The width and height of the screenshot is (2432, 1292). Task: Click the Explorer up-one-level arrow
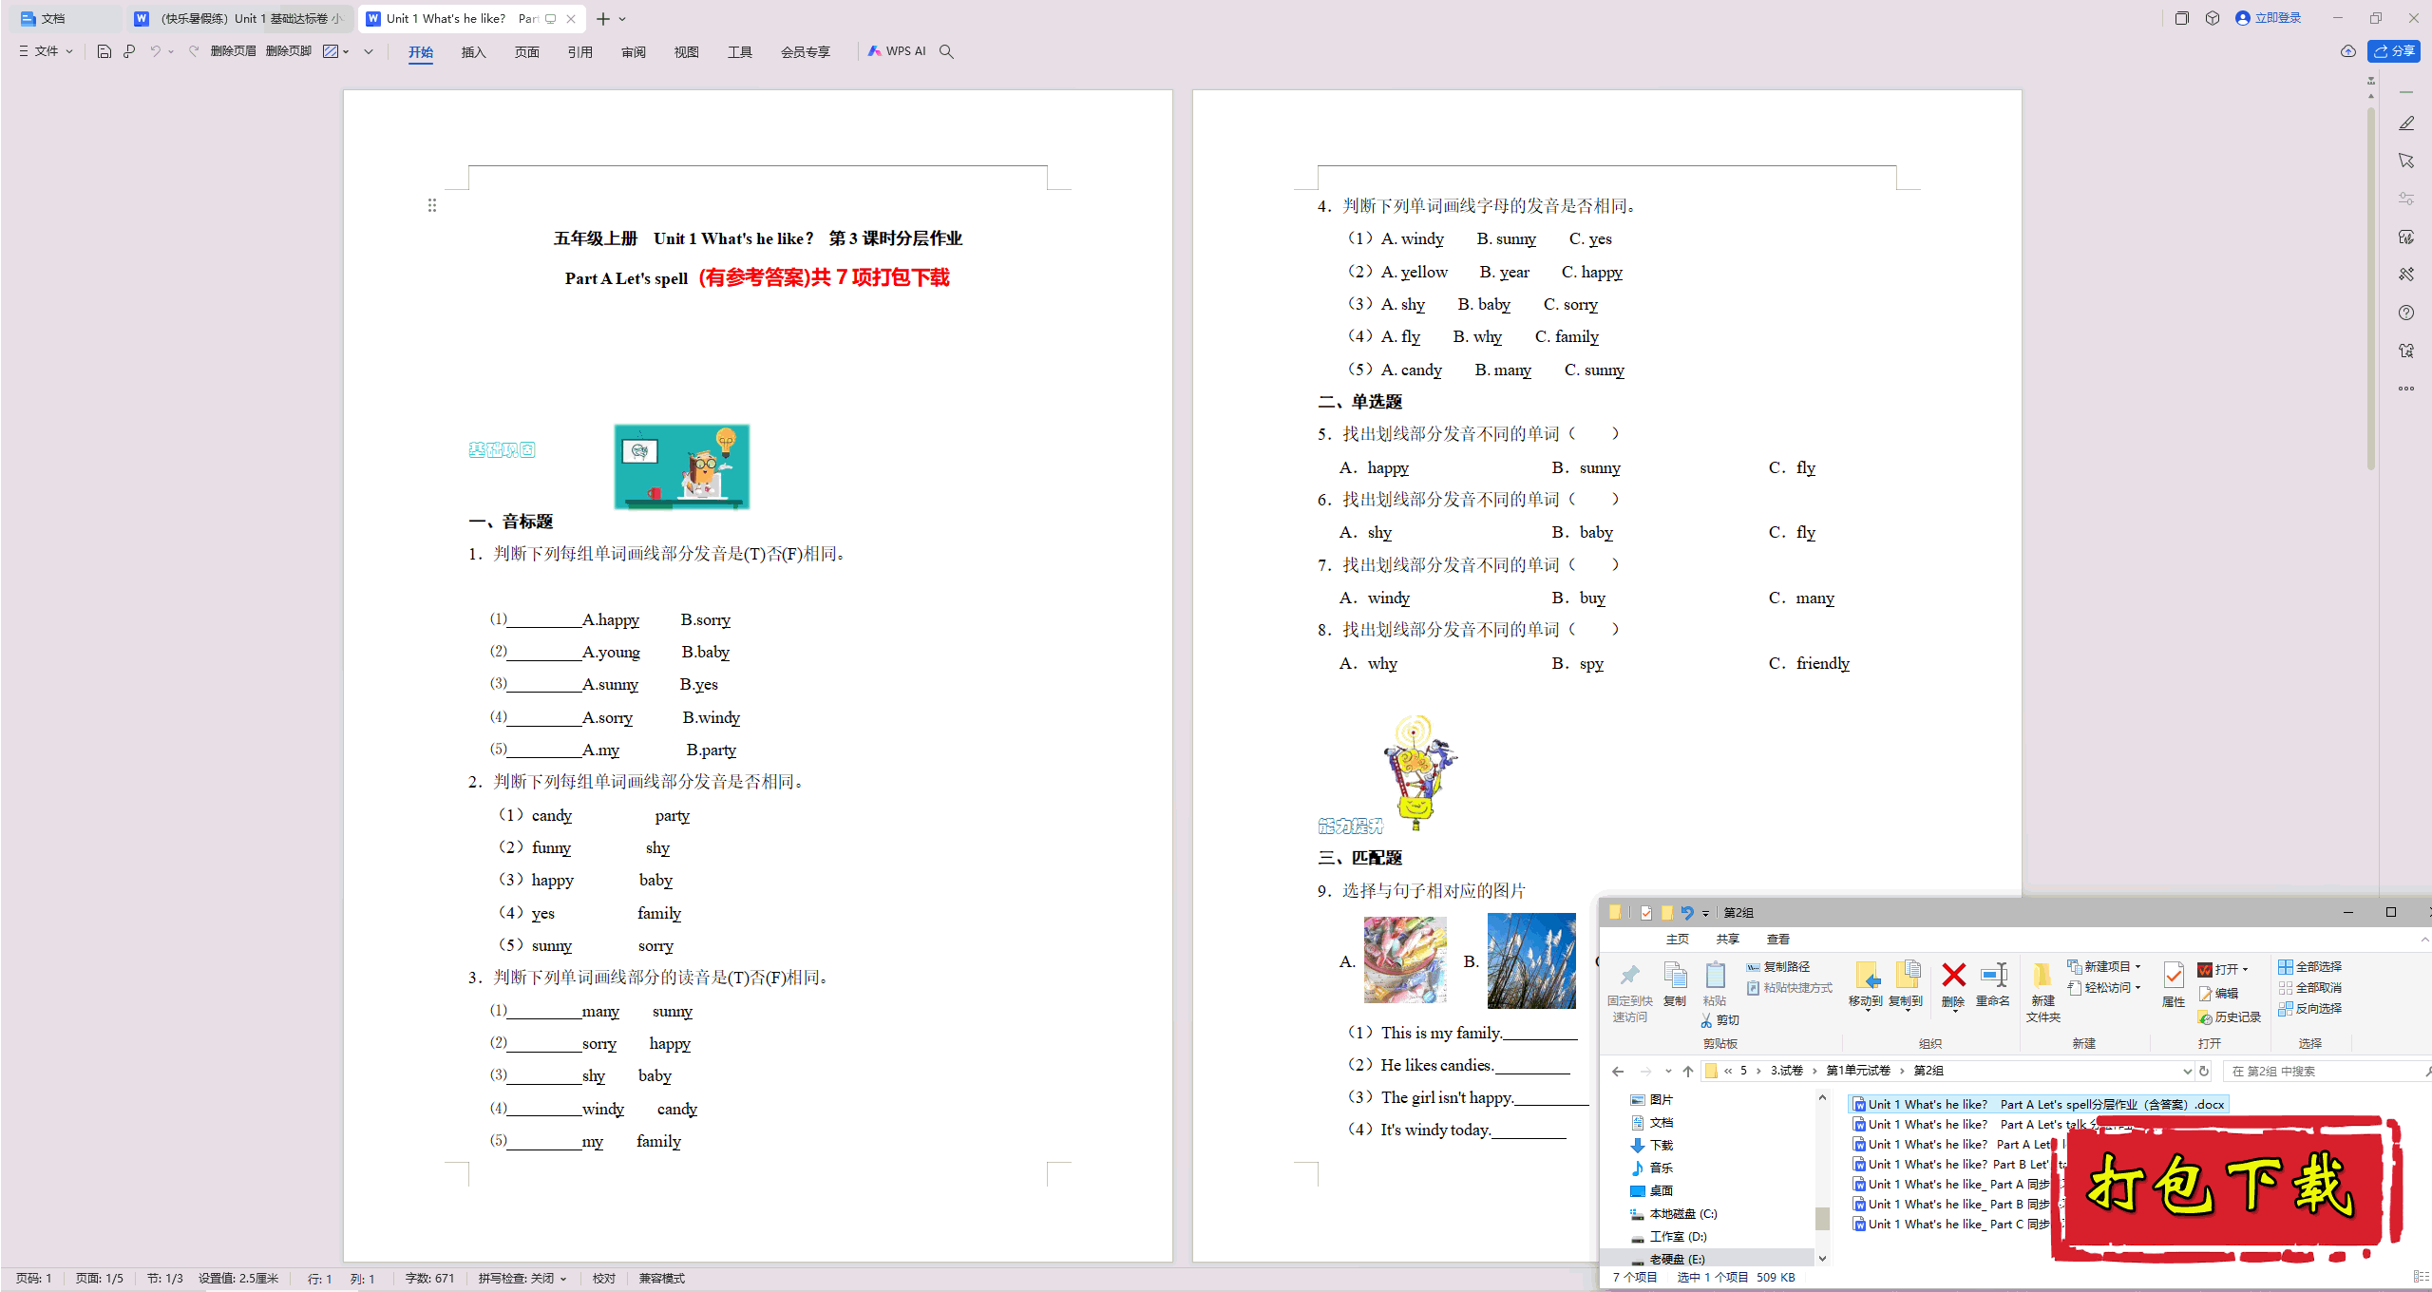tap(1688, 1071)
